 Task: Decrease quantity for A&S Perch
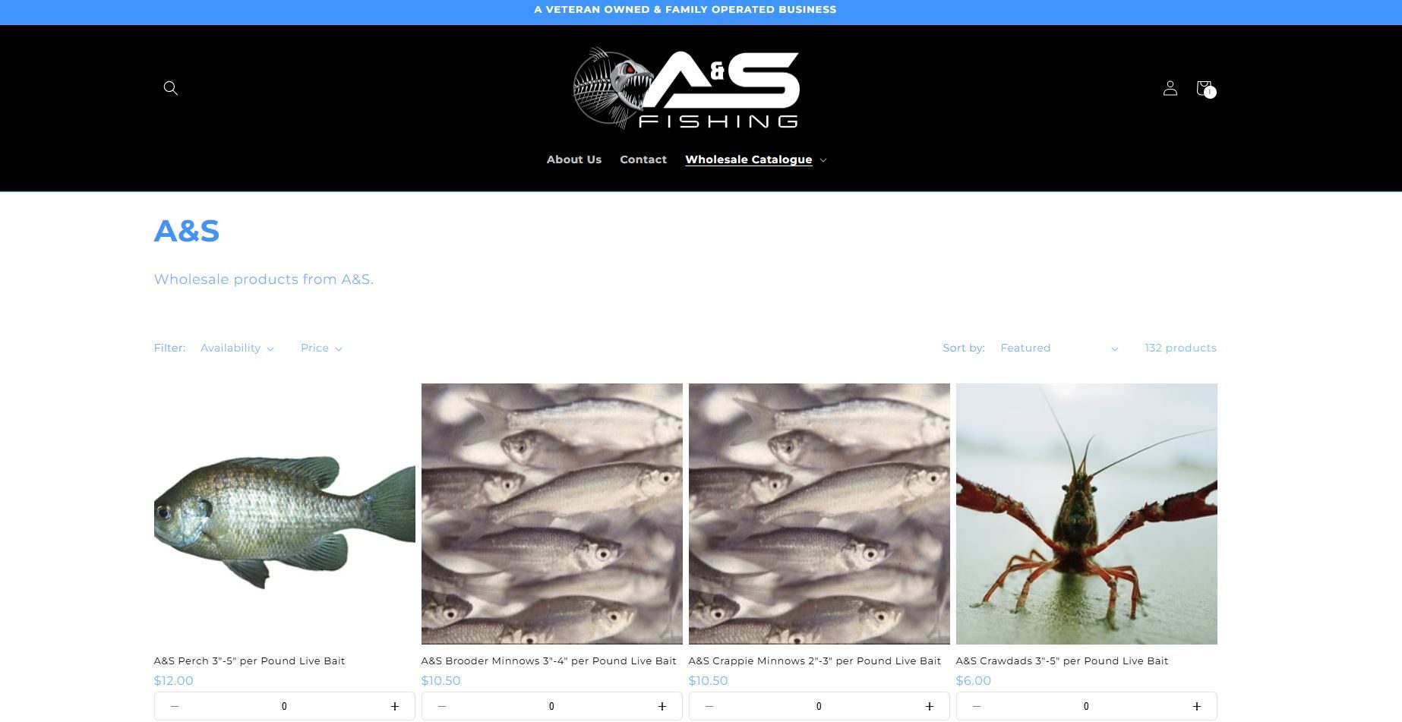coord(175,706)
